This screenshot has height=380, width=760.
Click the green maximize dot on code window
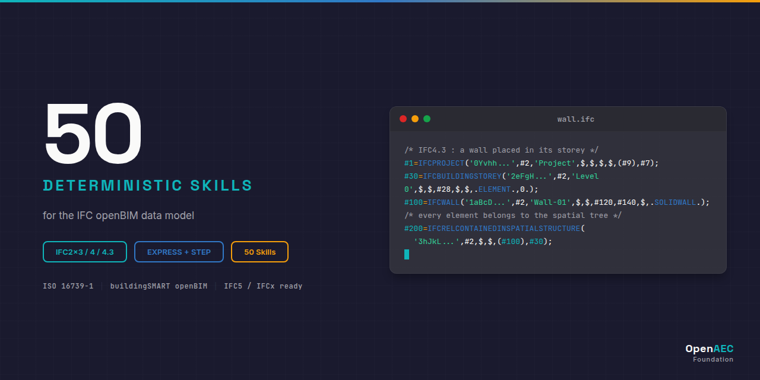427,119
